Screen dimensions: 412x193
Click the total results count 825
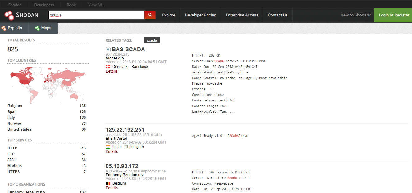click(13, 49)
